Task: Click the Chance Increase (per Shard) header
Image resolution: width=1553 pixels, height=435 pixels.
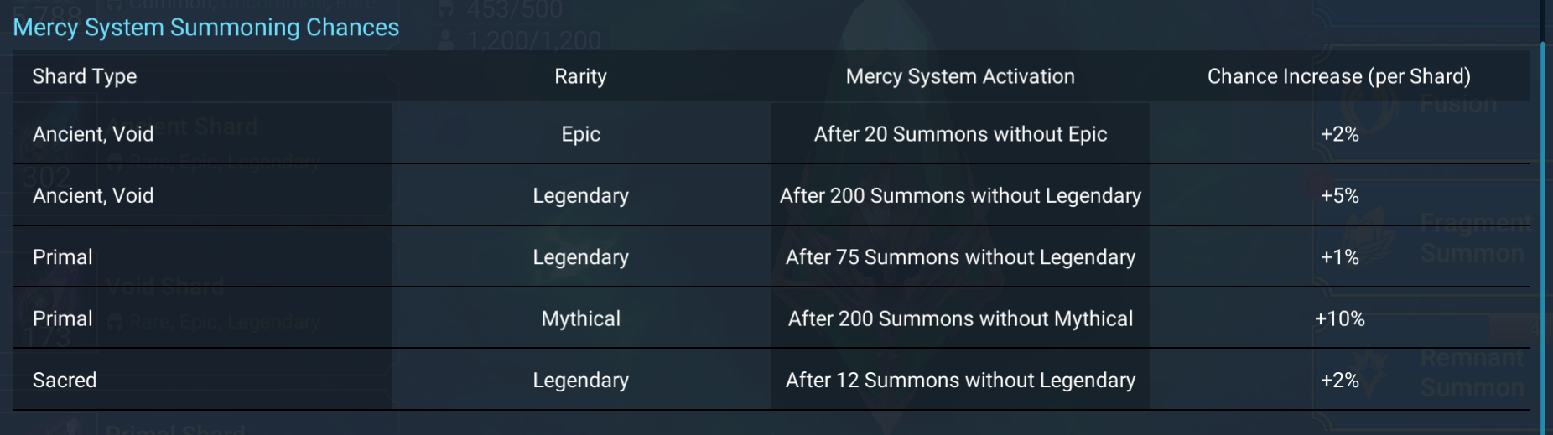Action: [x=1338, y=76]
